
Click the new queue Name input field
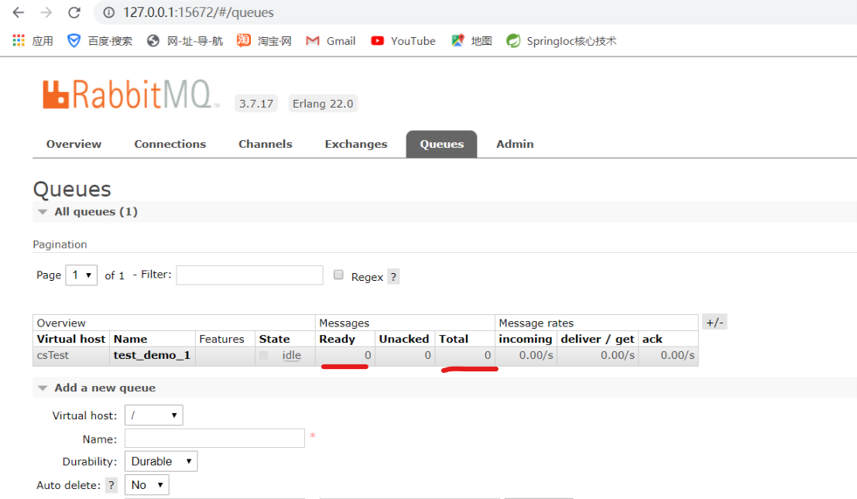point(214,439)
